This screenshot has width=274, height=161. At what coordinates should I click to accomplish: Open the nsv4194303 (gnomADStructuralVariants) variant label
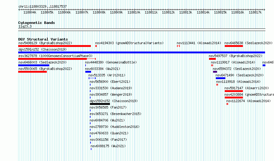point(129,43)
